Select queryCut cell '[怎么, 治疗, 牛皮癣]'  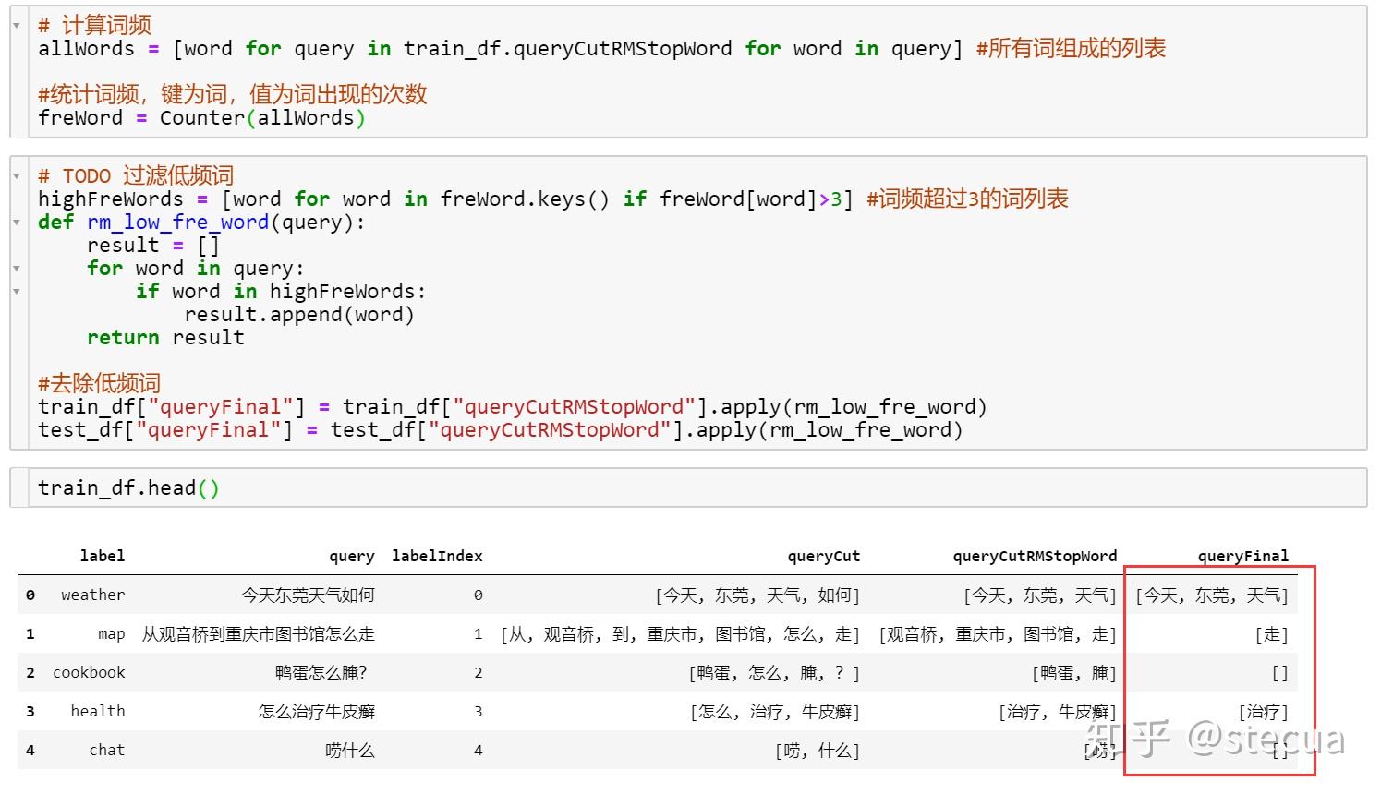click(x=775, y=712)
